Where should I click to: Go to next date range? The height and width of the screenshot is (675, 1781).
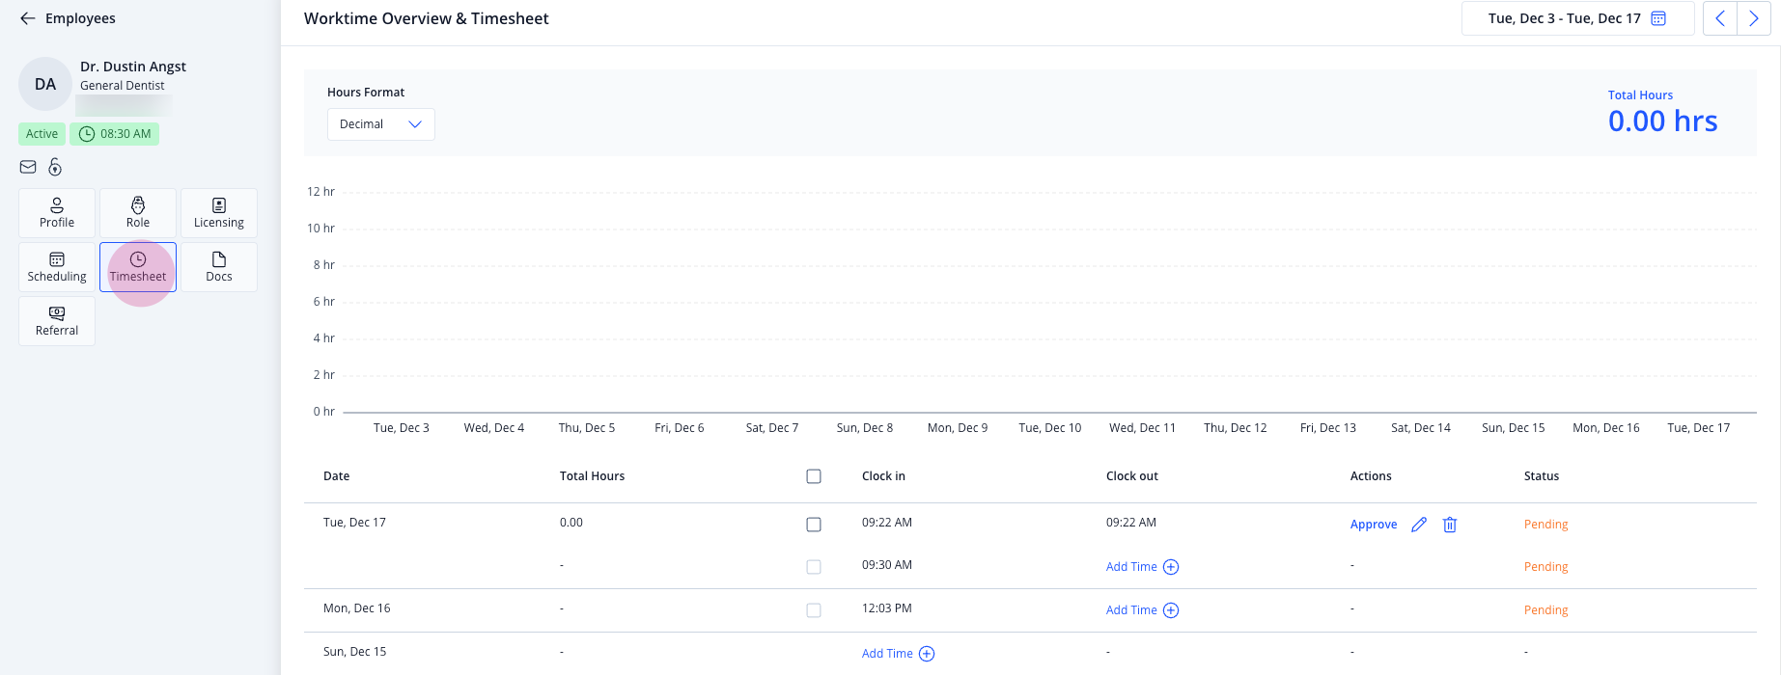pyautogui.click(x=1754, y=18)
